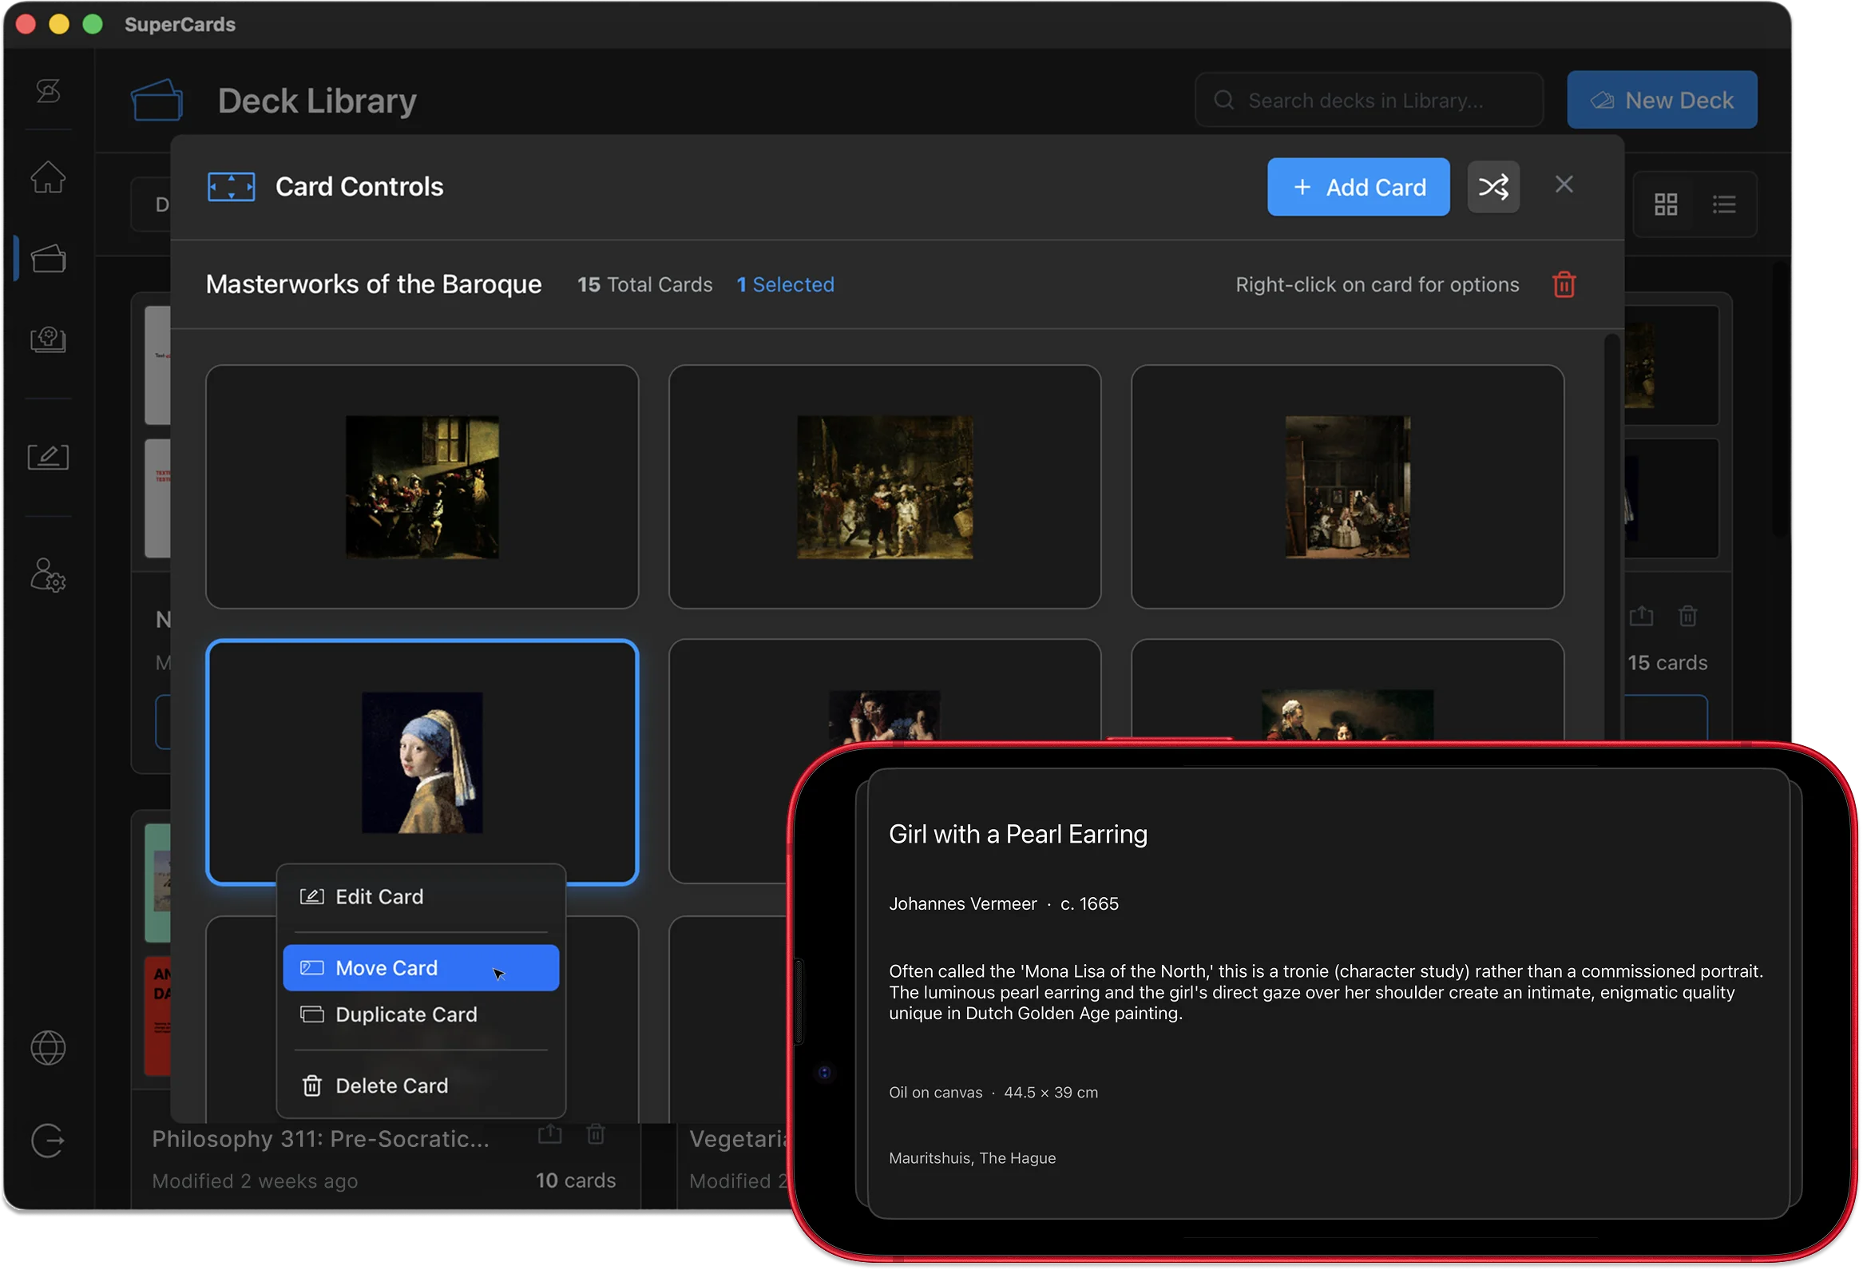Focus the Search decks in Library field
This screenshot has width=1863, height=1274.
click(1370, 100)
